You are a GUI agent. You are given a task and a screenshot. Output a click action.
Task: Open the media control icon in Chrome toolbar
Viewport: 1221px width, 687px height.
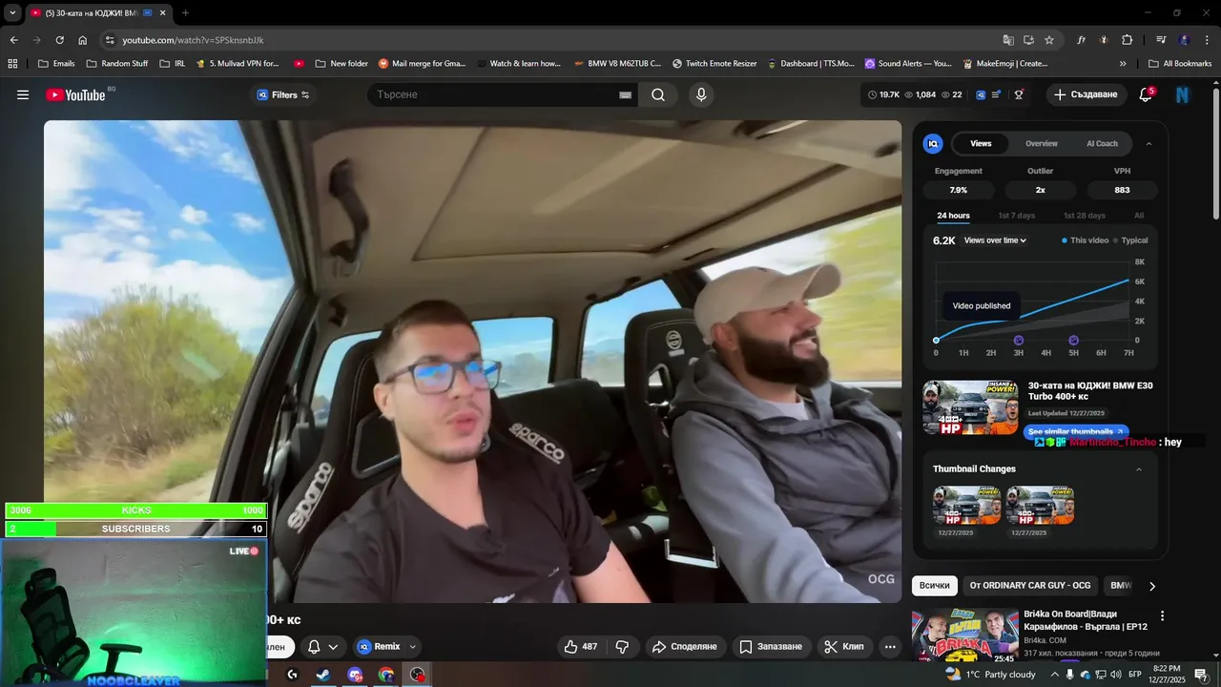pos(1161,40)
